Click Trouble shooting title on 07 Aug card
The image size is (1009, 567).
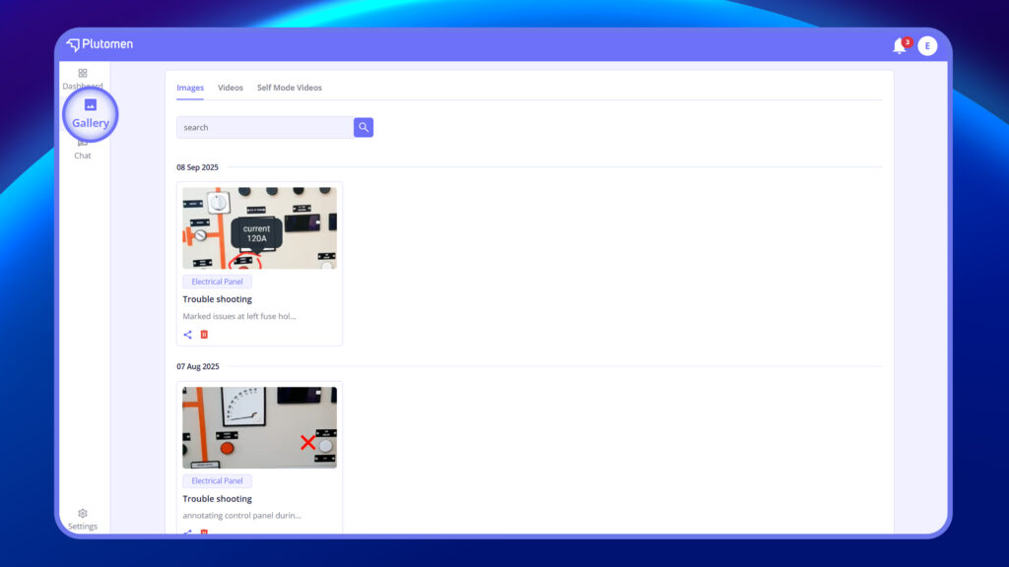(217, 499)
